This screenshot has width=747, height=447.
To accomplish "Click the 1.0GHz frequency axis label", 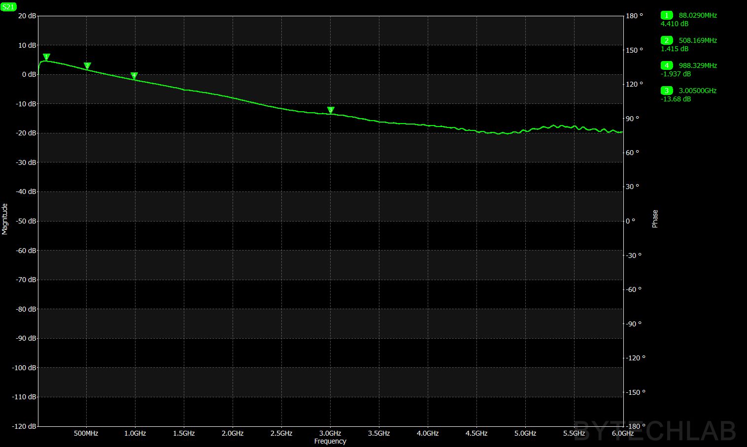I will coord(135,433).
